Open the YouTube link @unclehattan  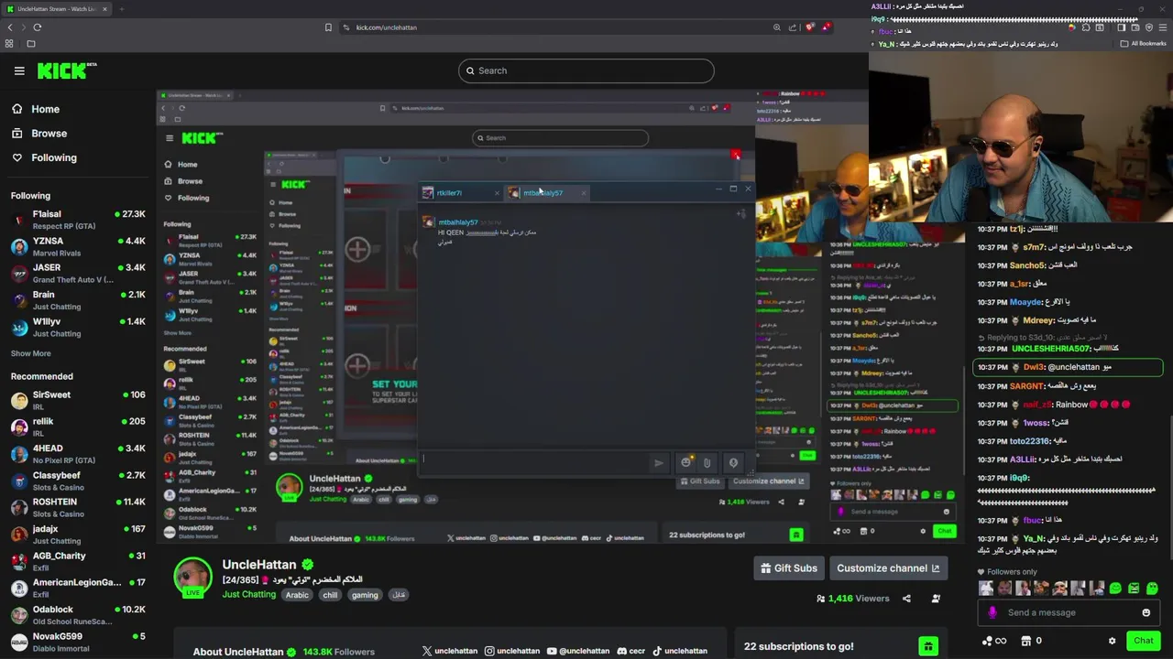click(x=577, y=651)
